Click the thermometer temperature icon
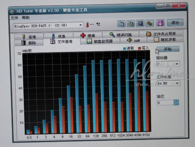 (x=88, y=25)
